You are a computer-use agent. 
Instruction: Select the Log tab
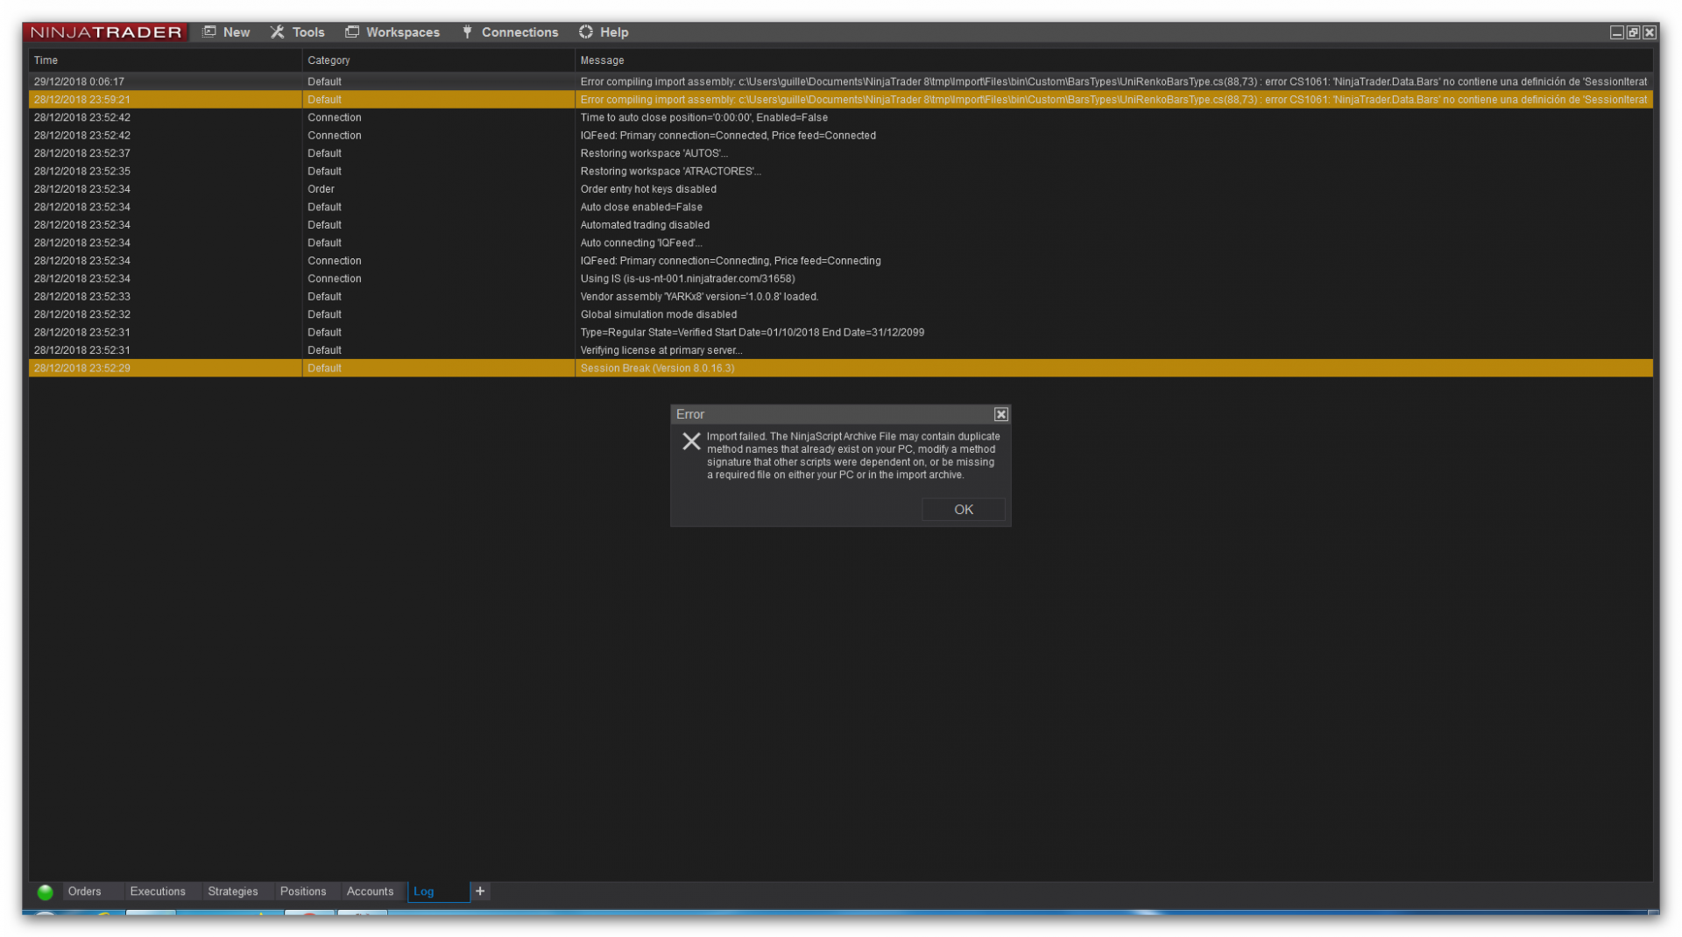pos(438,891)
